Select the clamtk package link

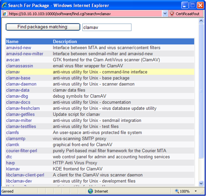[12, 145]
